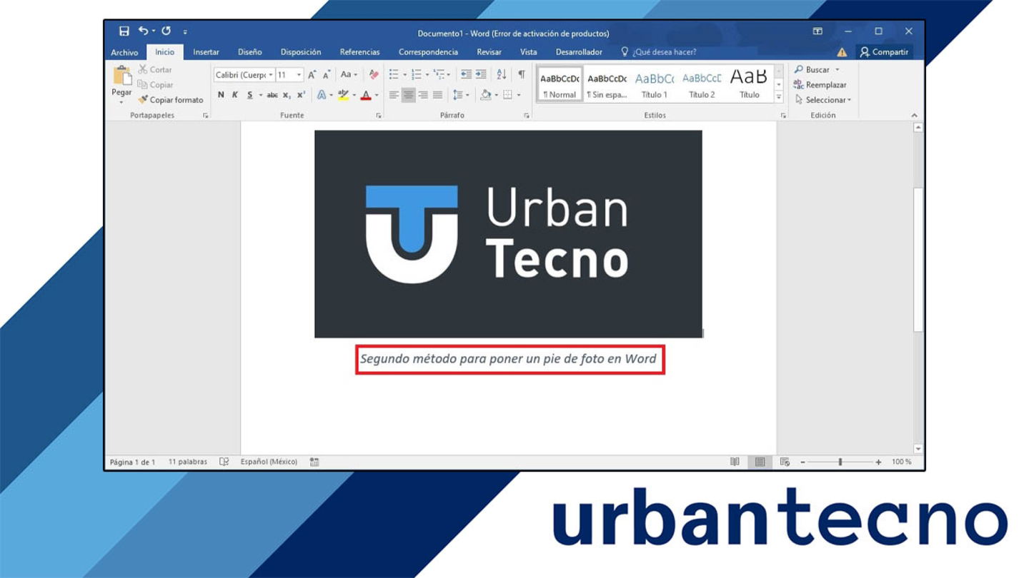Toggle strikethrough abc formatting

coord(272,95)
